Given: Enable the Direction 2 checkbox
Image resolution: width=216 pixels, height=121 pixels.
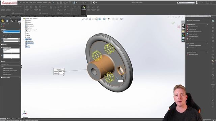Looking at the screenshot, I should coord(1,44).
